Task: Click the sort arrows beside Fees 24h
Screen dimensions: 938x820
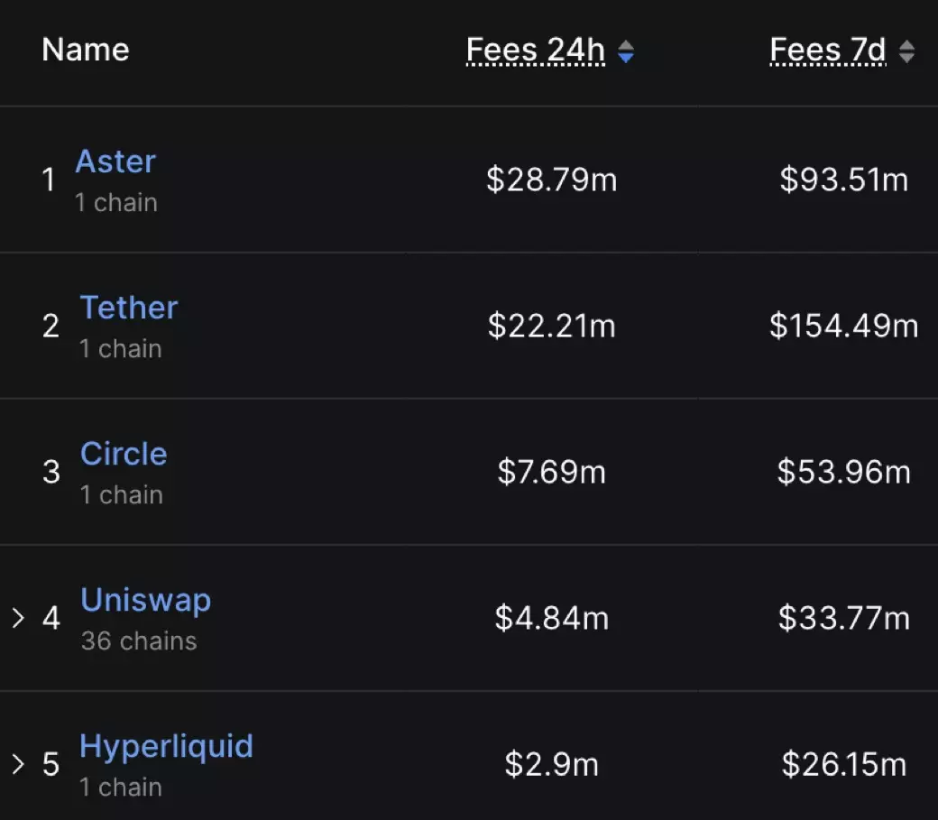Action: [x=625, y=52]
